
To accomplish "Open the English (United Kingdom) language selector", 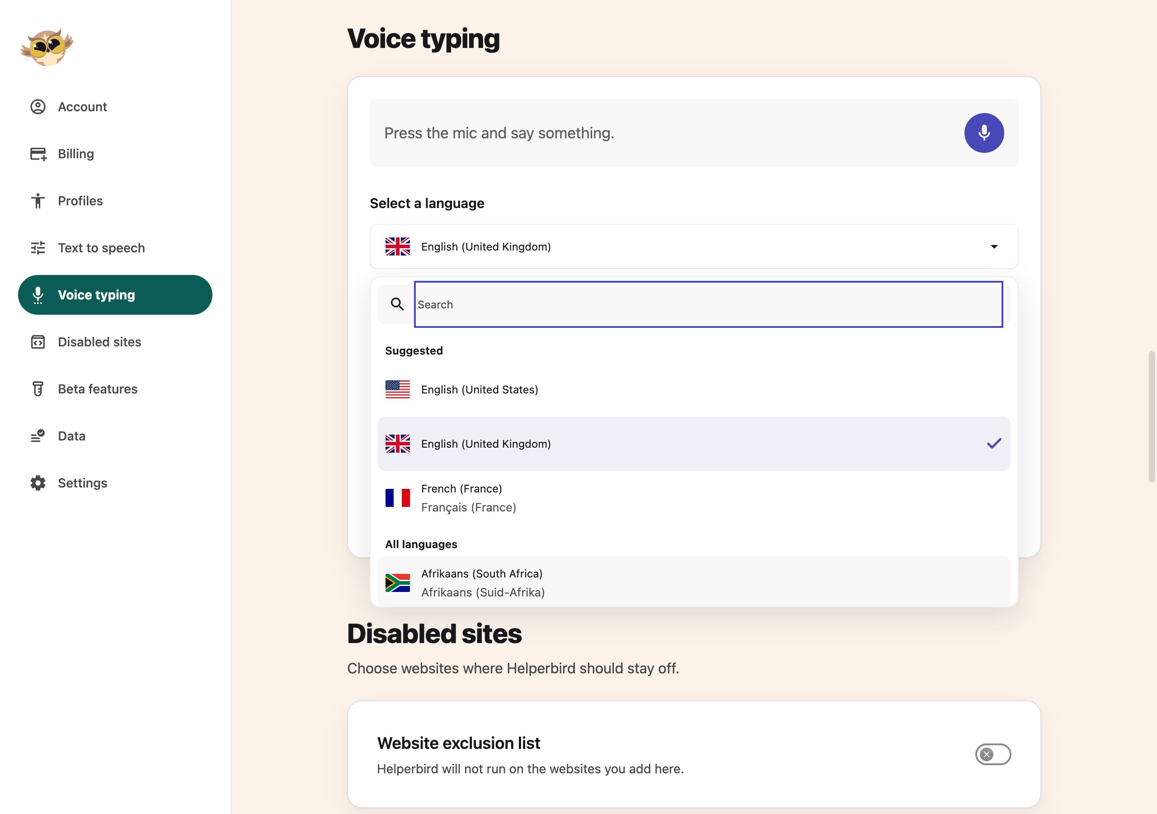I will [694, 246].
